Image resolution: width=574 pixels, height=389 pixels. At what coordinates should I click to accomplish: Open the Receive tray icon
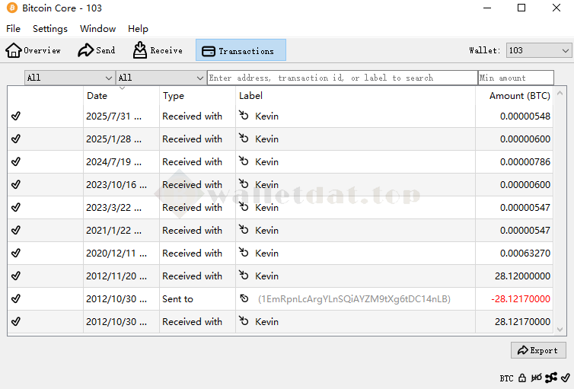tap(140, 50)
